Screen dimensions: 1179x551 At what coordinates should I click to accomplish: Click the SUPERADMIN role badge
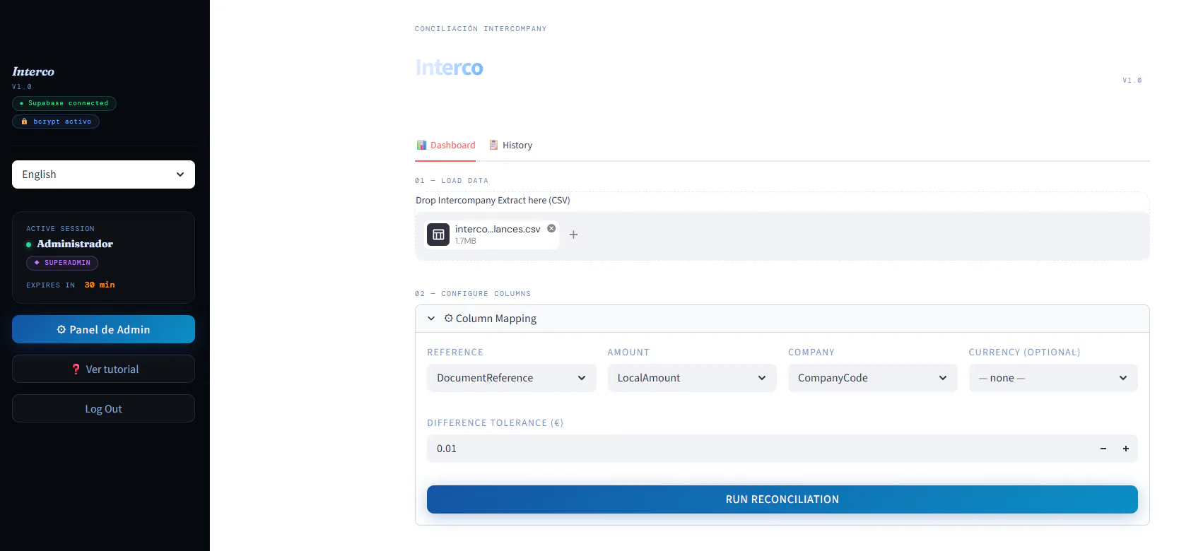62,263
